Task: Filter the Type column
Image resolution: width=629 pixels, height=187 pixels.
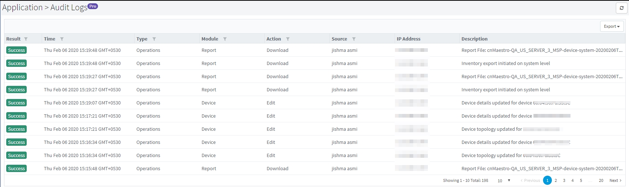Action: coord(154,39)
